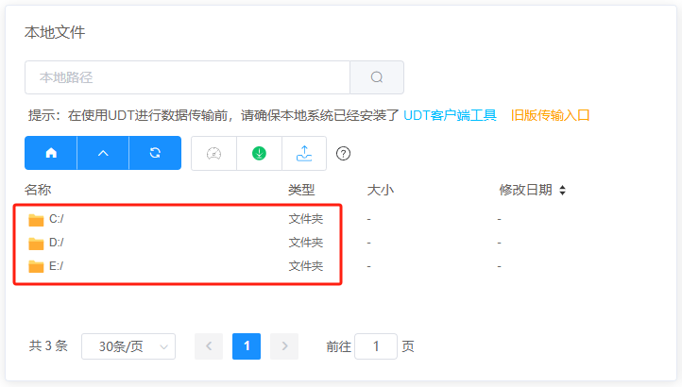Click the D:/ folder icon

[36, 244]
